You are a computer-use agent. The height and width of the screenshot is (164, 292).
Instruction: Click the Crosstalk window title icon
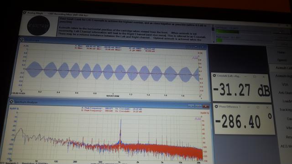[214, 76]
